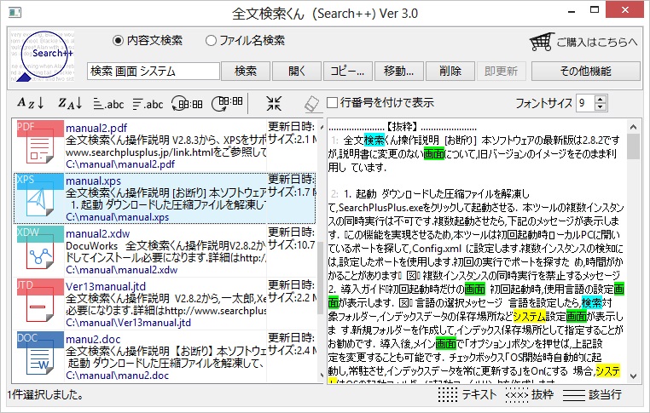Close the 全文検索くん window
This screenshot has height=413, width=650.
624,10
